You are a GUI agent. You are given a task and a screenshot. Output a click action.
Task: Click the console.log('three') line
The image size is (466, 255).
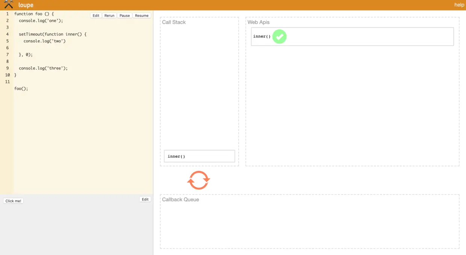(43, 68)
